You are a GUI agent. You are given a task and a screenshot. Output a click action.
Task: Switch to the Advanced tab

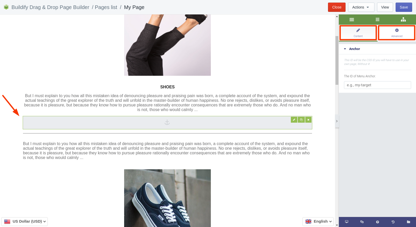[397, 33]
